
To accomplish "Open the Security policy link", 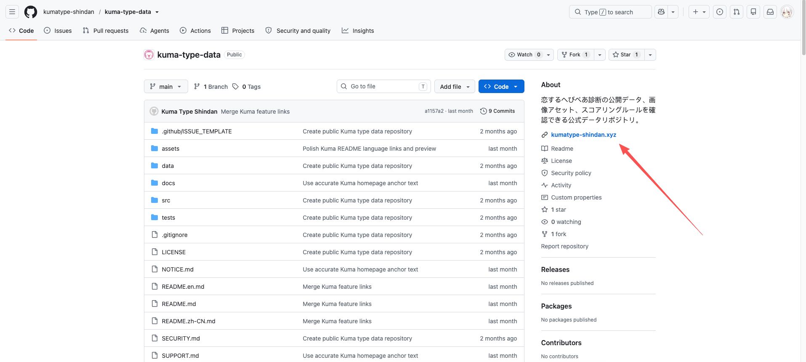I will pyautogui.click(x=566, y=173).
